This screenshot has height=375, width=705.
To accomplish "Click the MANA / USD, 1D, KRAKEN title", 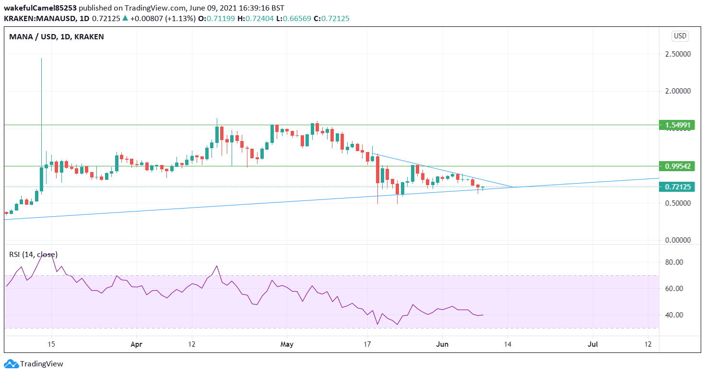I will (x=57, y=36).
